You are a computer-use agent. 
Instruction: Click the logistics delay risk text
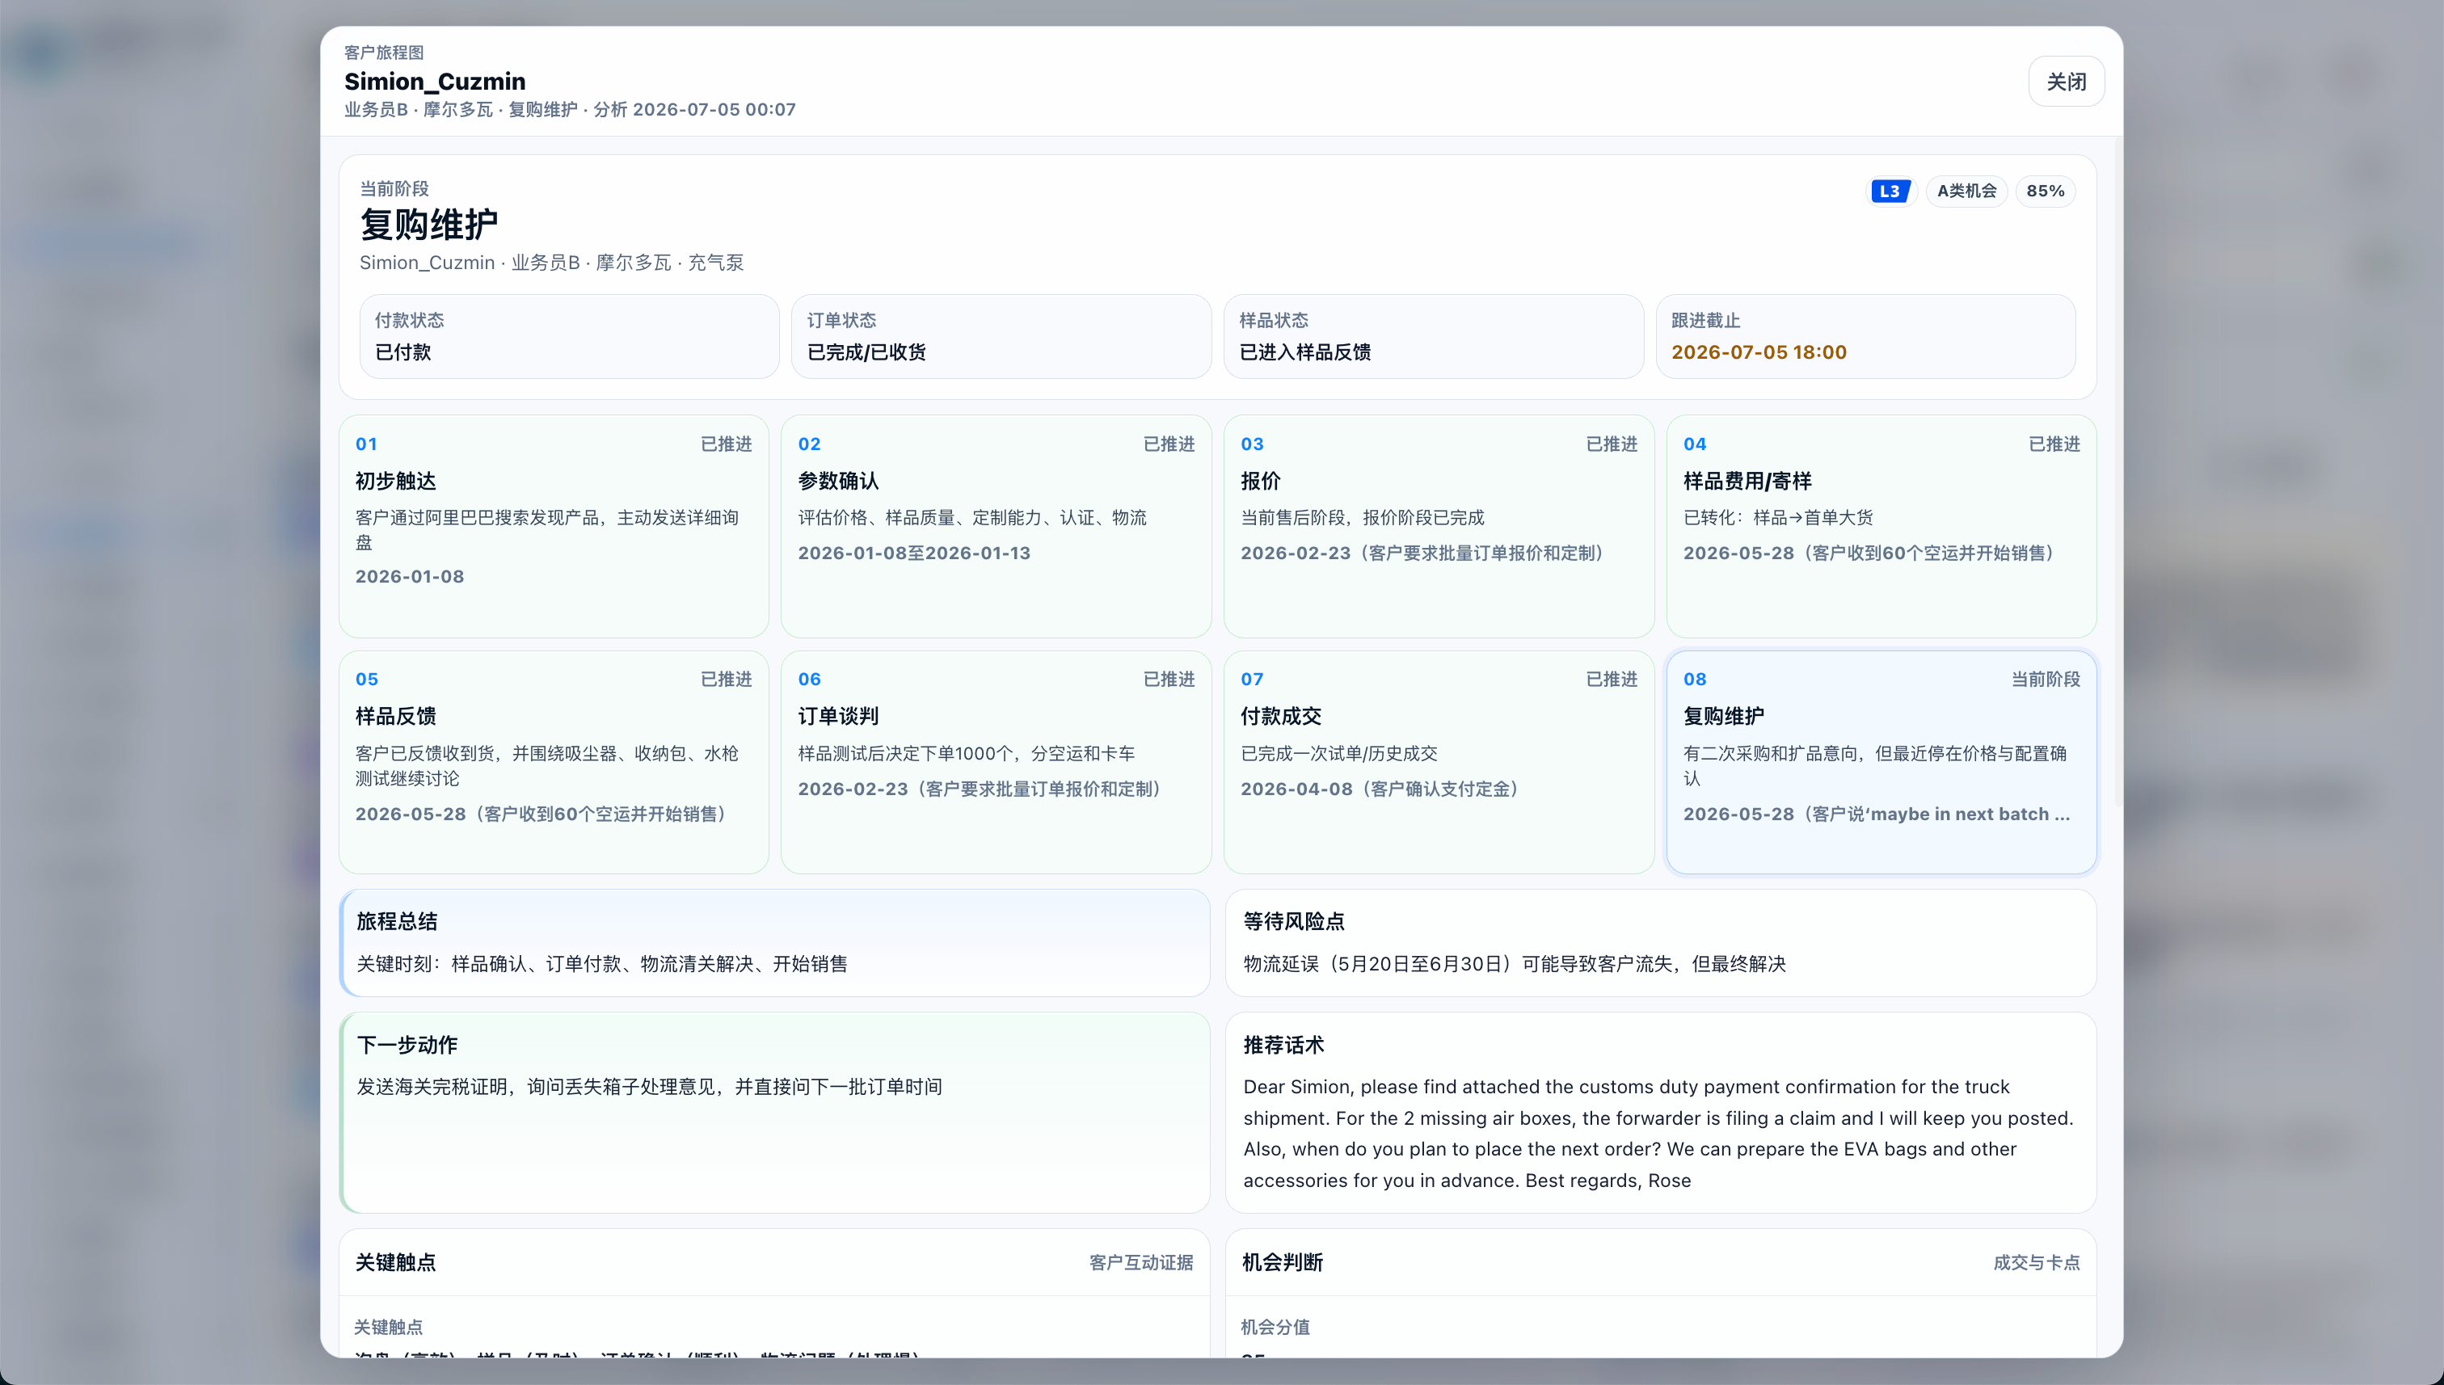[x=1515, y=964]
